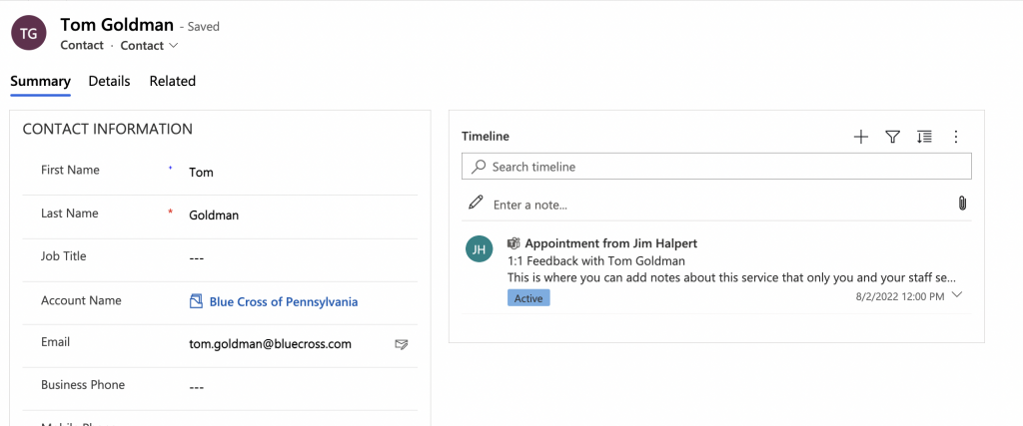The image size is (1023, 426).
Task: Click the timeline sort order icon
Action: (924, 137)
